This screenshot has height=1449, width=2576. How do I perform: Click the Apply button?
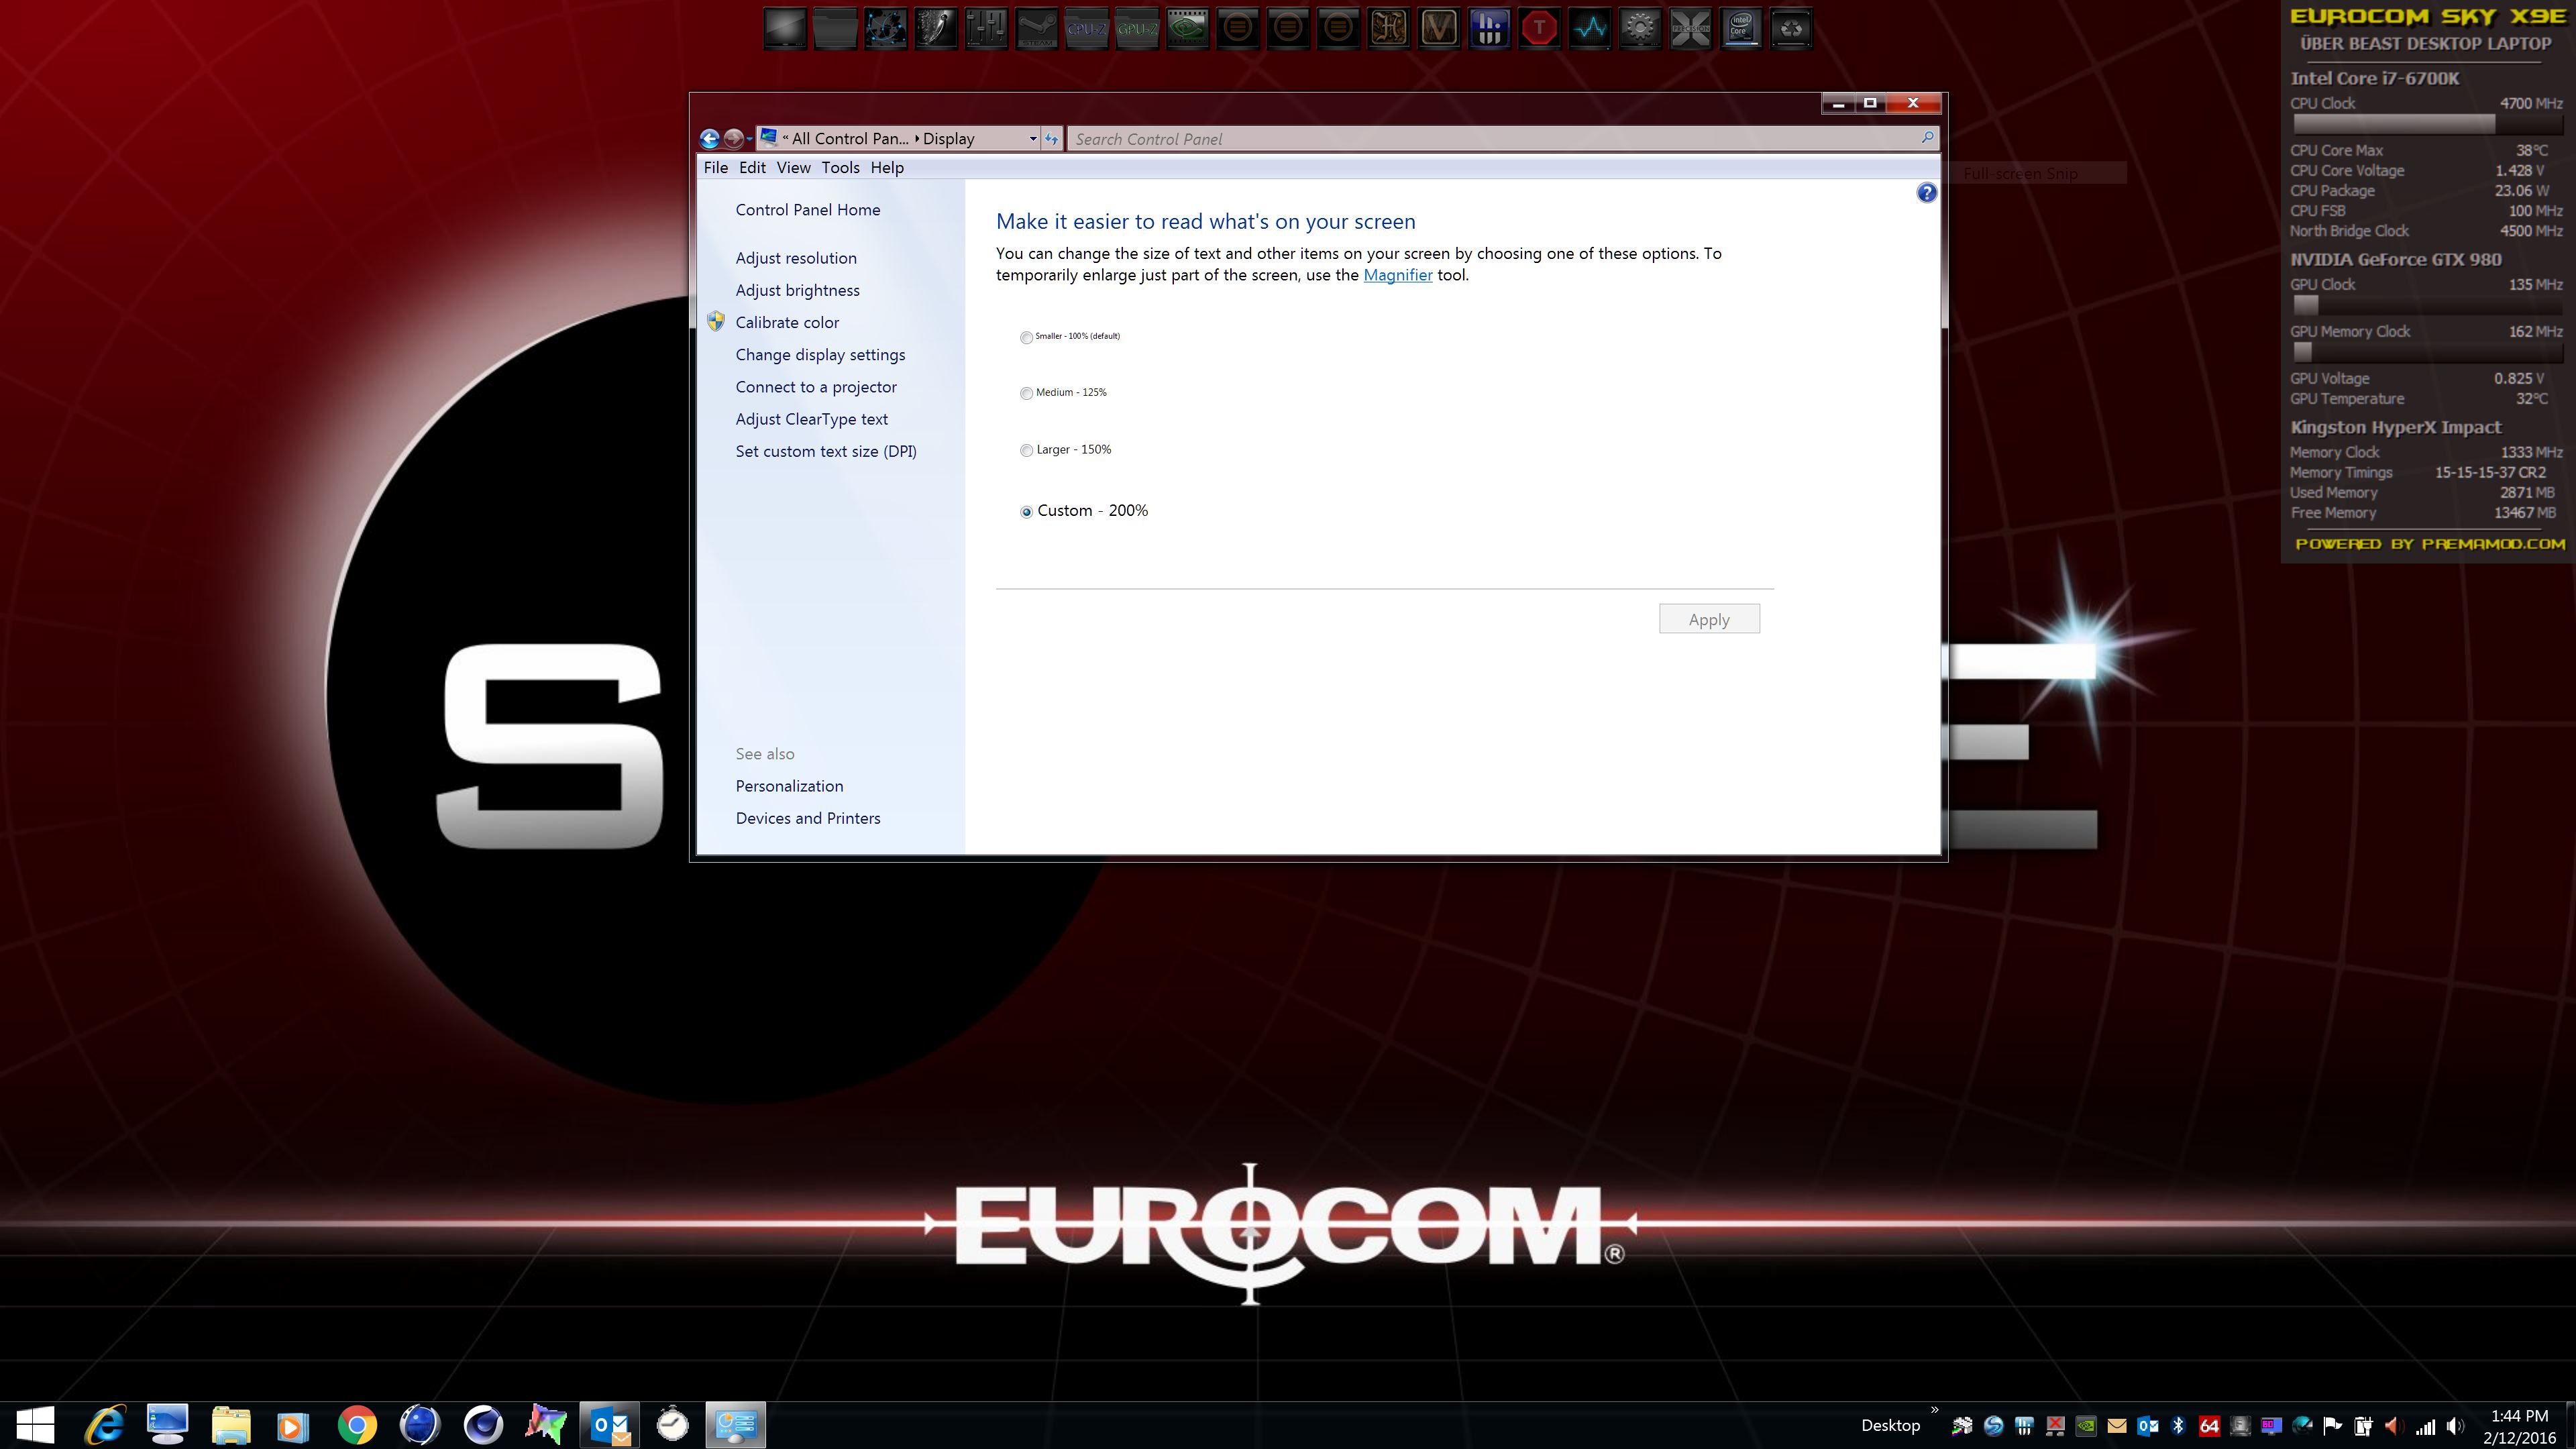(1709, 619)
